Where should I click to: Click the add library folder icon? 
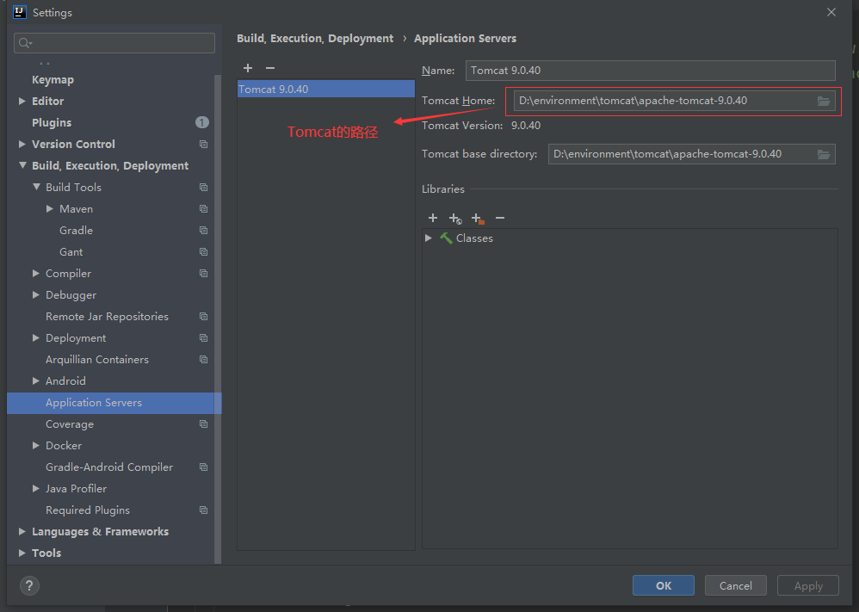coord(478,219)
